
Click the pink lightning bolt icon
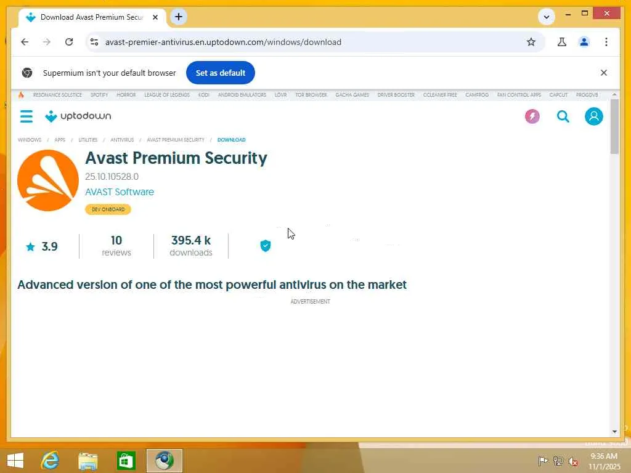532,116
